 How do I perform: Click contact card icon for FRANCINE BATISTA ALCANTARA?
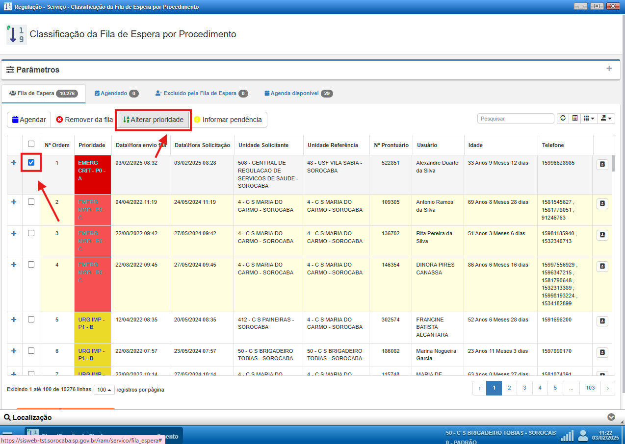(602, 321)
